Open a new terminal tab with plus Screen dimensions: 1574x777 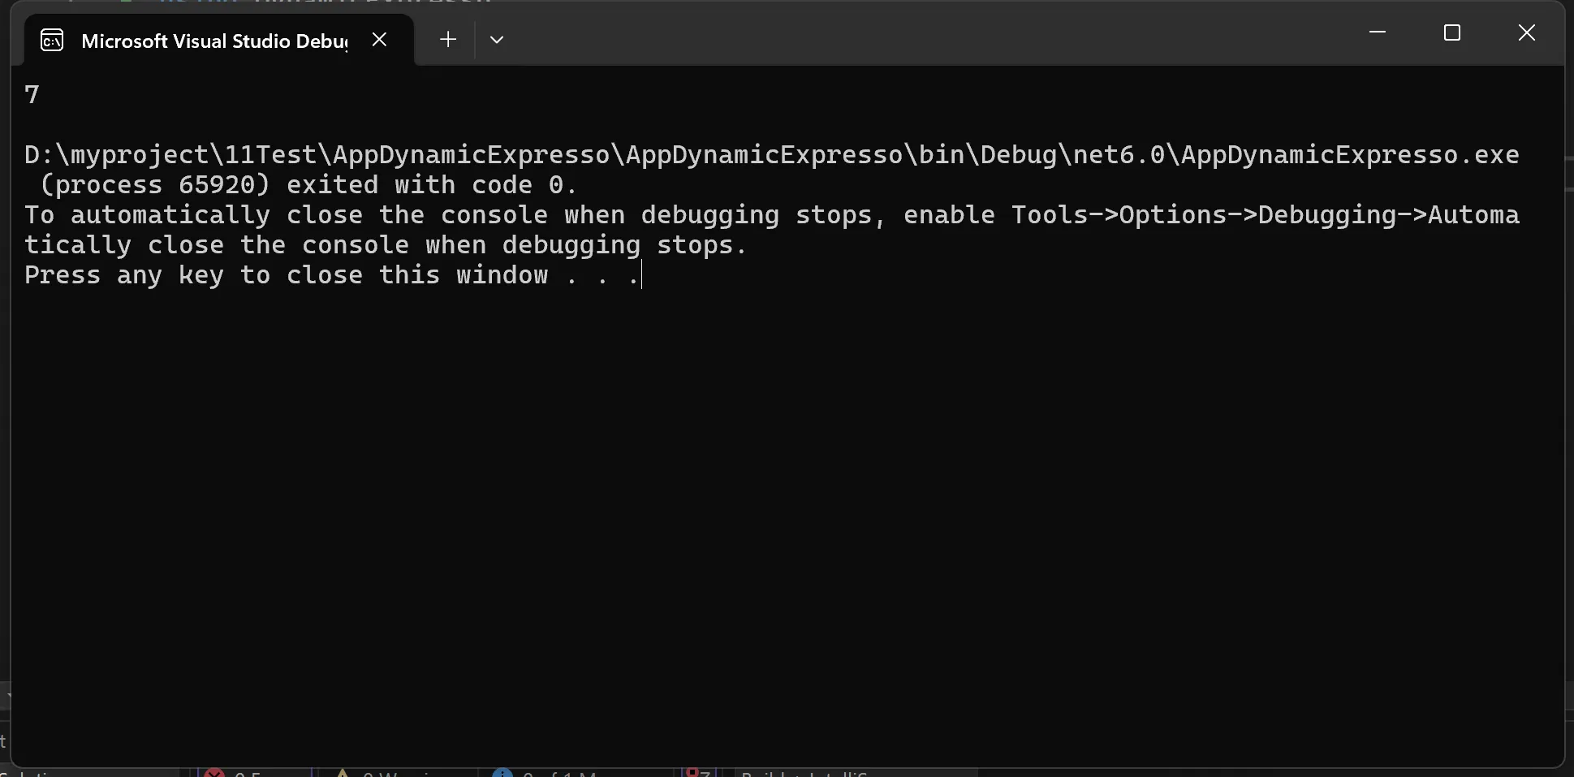(448, 39)
